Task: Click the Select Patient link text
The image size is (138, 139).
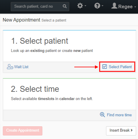Action: click(x=120, y=67)
